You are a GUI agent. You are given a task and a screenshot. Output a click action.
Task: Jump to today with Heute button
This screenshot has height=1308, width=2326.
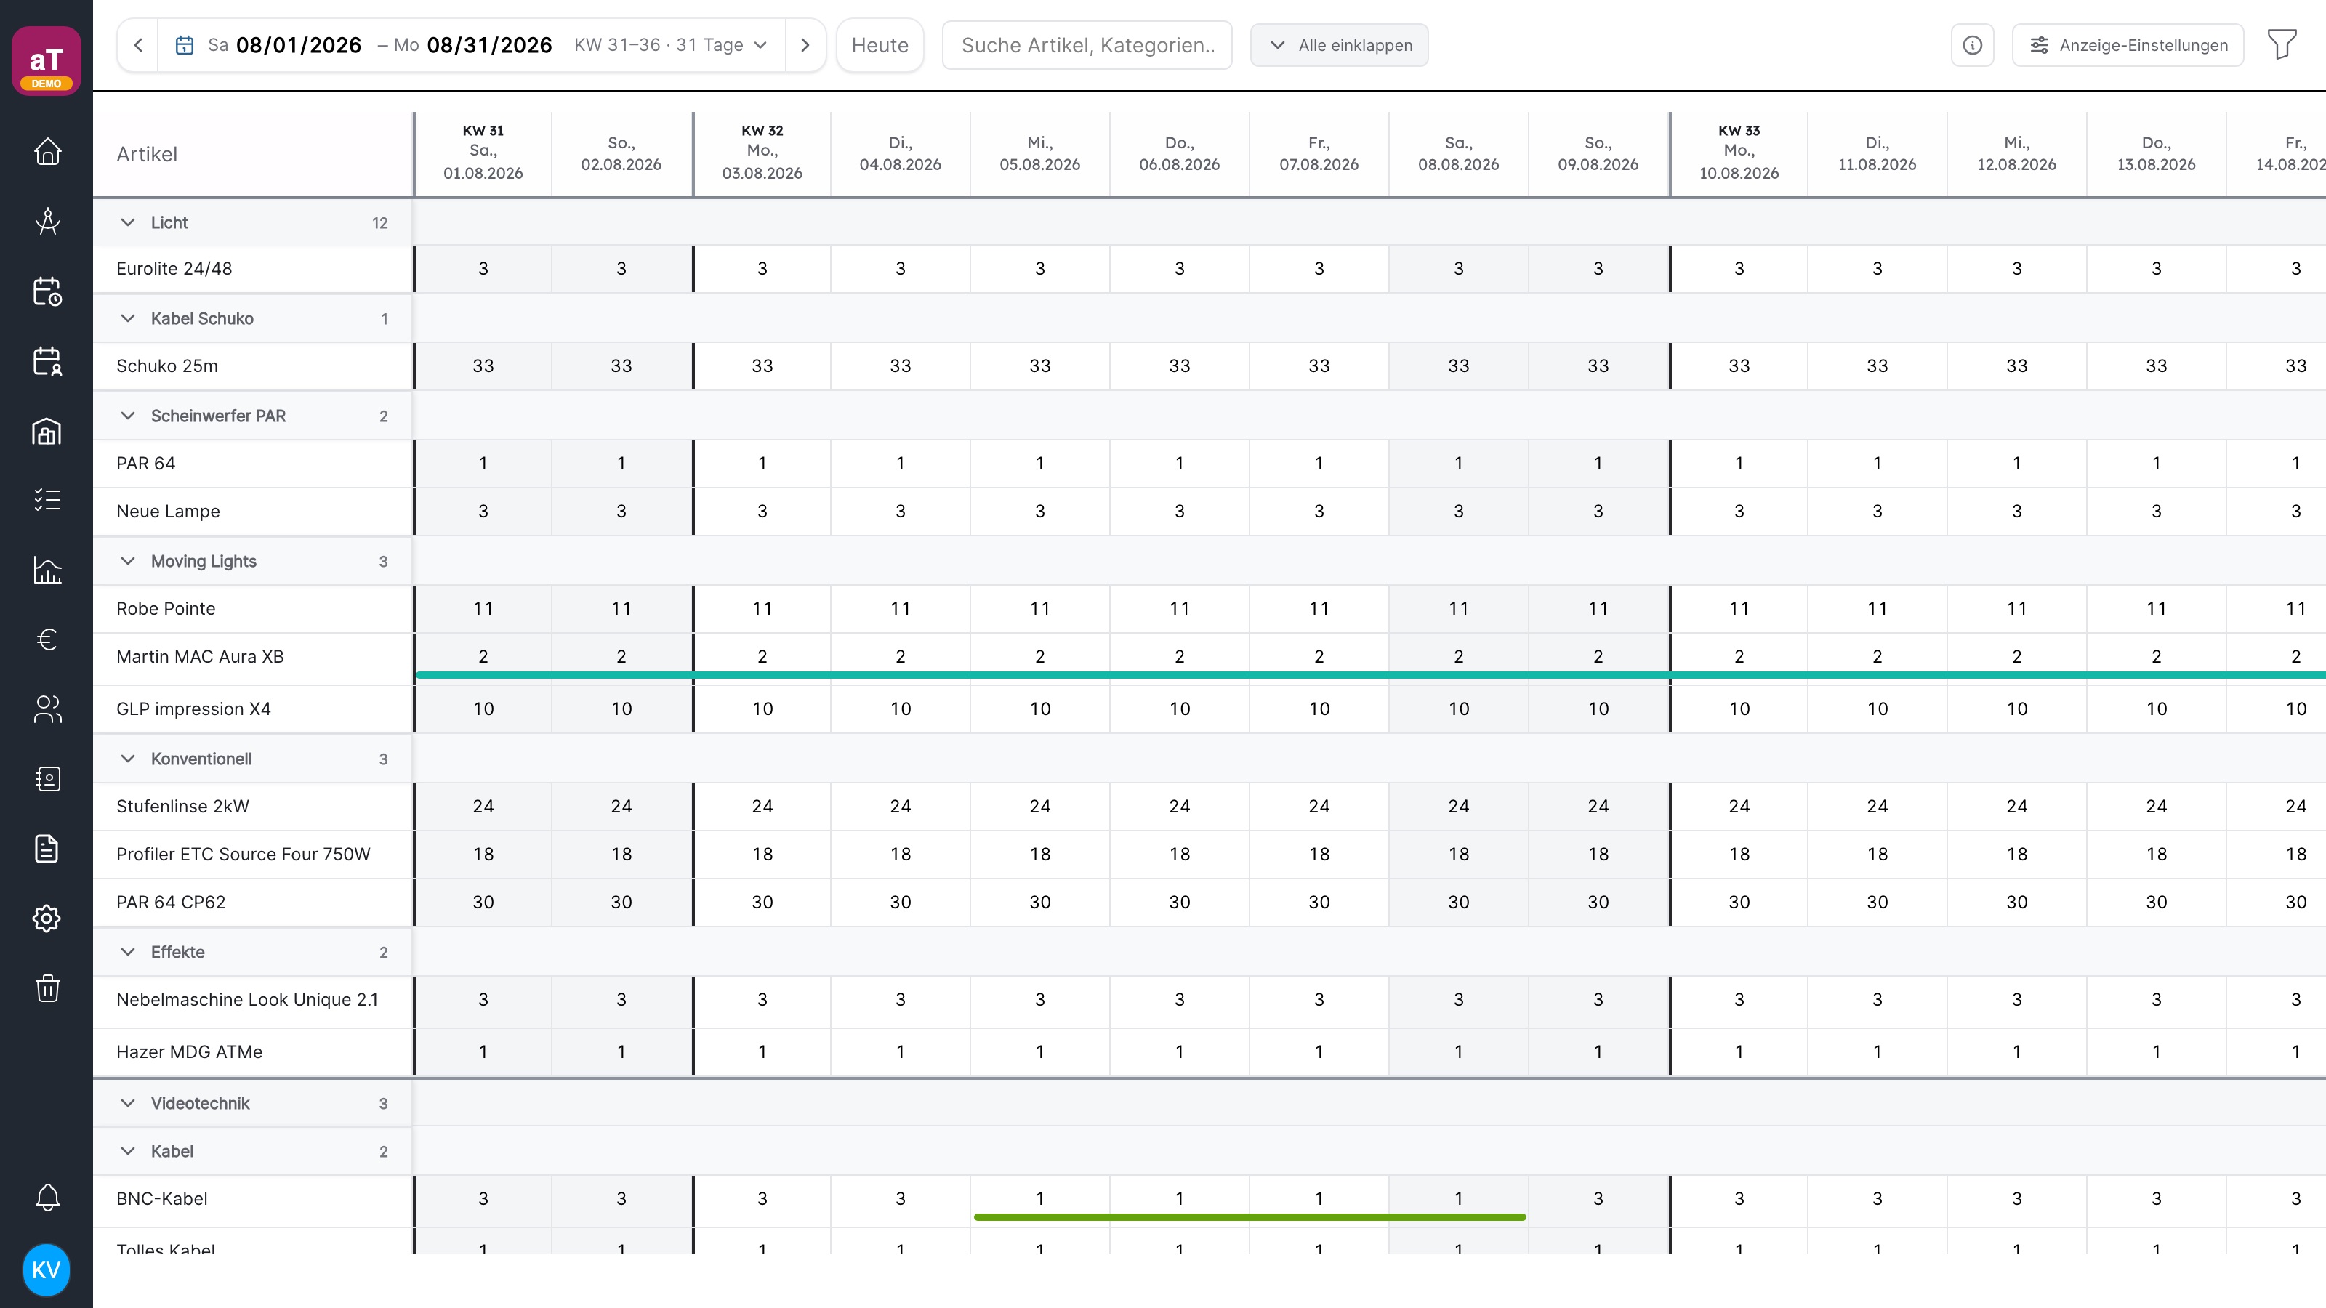tap(880, 45)
